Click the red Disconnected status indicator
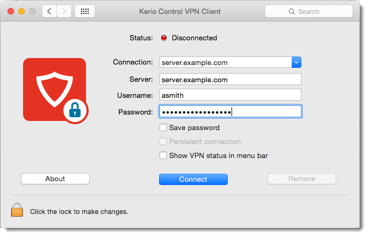This screenshot has width=368, height=236. point(164,38)
